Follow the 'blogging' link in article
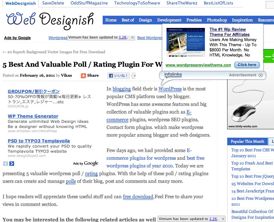The width and height of the screenshot is (274, 222). (x=122, y=89)
